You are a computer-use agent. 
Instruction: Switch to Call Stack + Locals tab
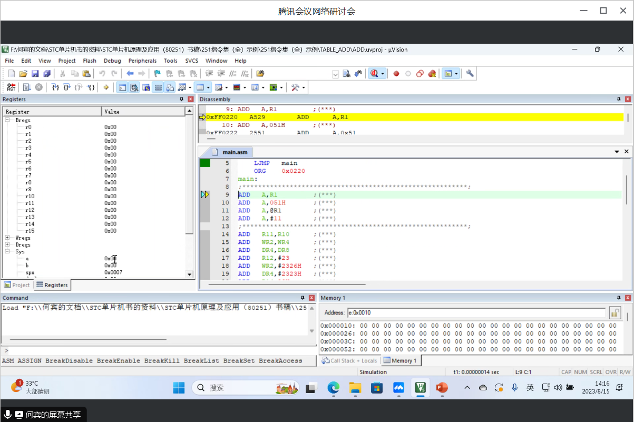pyautogui.click(x=350, y=361)
